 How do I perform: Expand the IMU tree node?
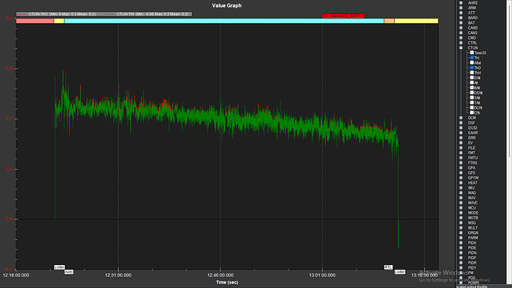coord(461,187)
